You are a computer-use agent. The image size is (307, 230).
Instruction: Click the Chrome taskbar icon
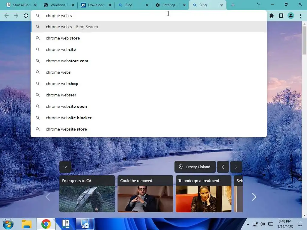pos(46,224)
